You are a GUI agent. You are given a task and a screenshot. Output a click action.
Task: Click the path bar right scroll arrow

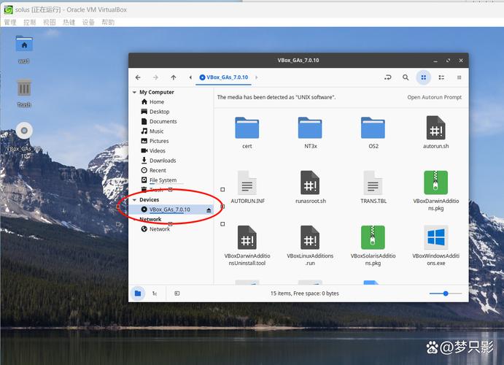point(256,77)
